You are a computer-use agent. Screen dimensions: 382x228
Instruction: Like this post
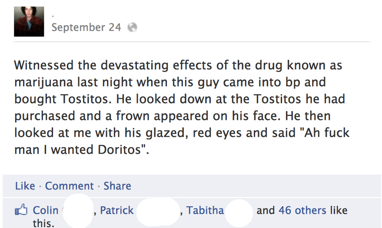25,186
